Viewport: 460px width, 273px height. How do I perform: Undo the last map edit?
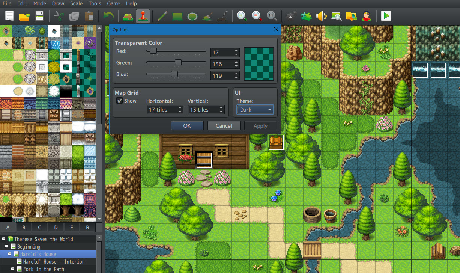108,16
